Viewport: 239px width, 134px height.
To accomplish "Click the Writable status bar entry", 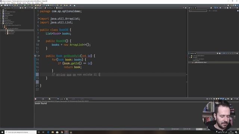I will tap(162, 129).
